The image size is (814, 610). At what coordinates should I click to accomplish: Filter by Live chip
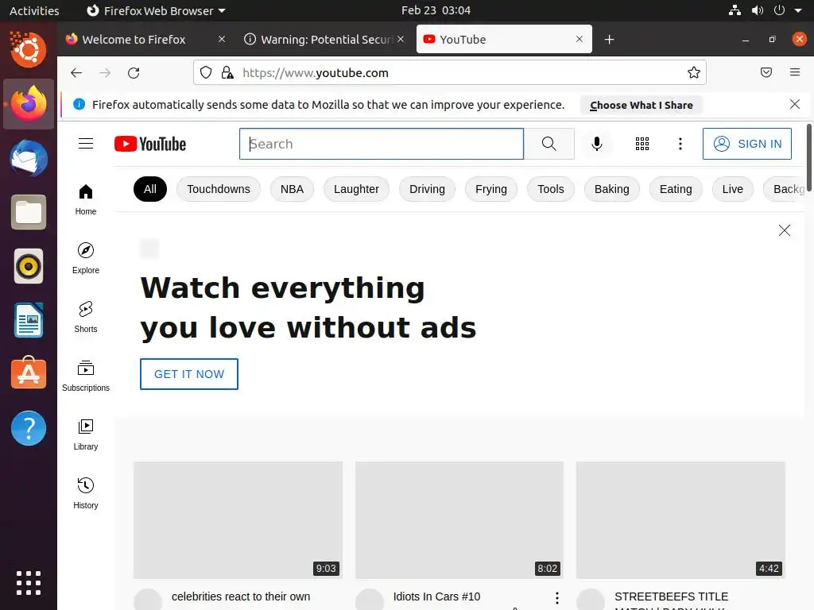coord(732,189)
